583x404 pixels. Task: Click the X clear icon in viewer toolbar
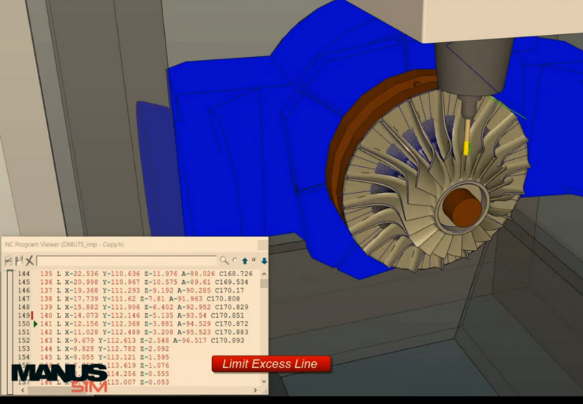click(30, 261)
